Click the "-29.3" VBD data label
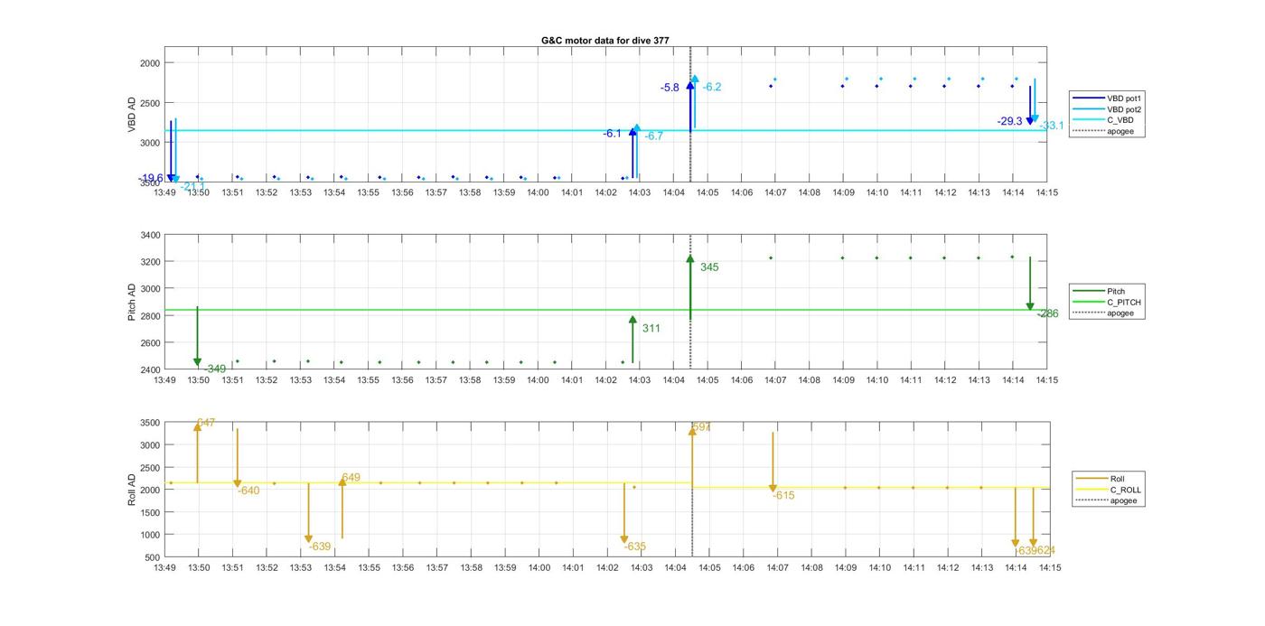 (1009, 121)
